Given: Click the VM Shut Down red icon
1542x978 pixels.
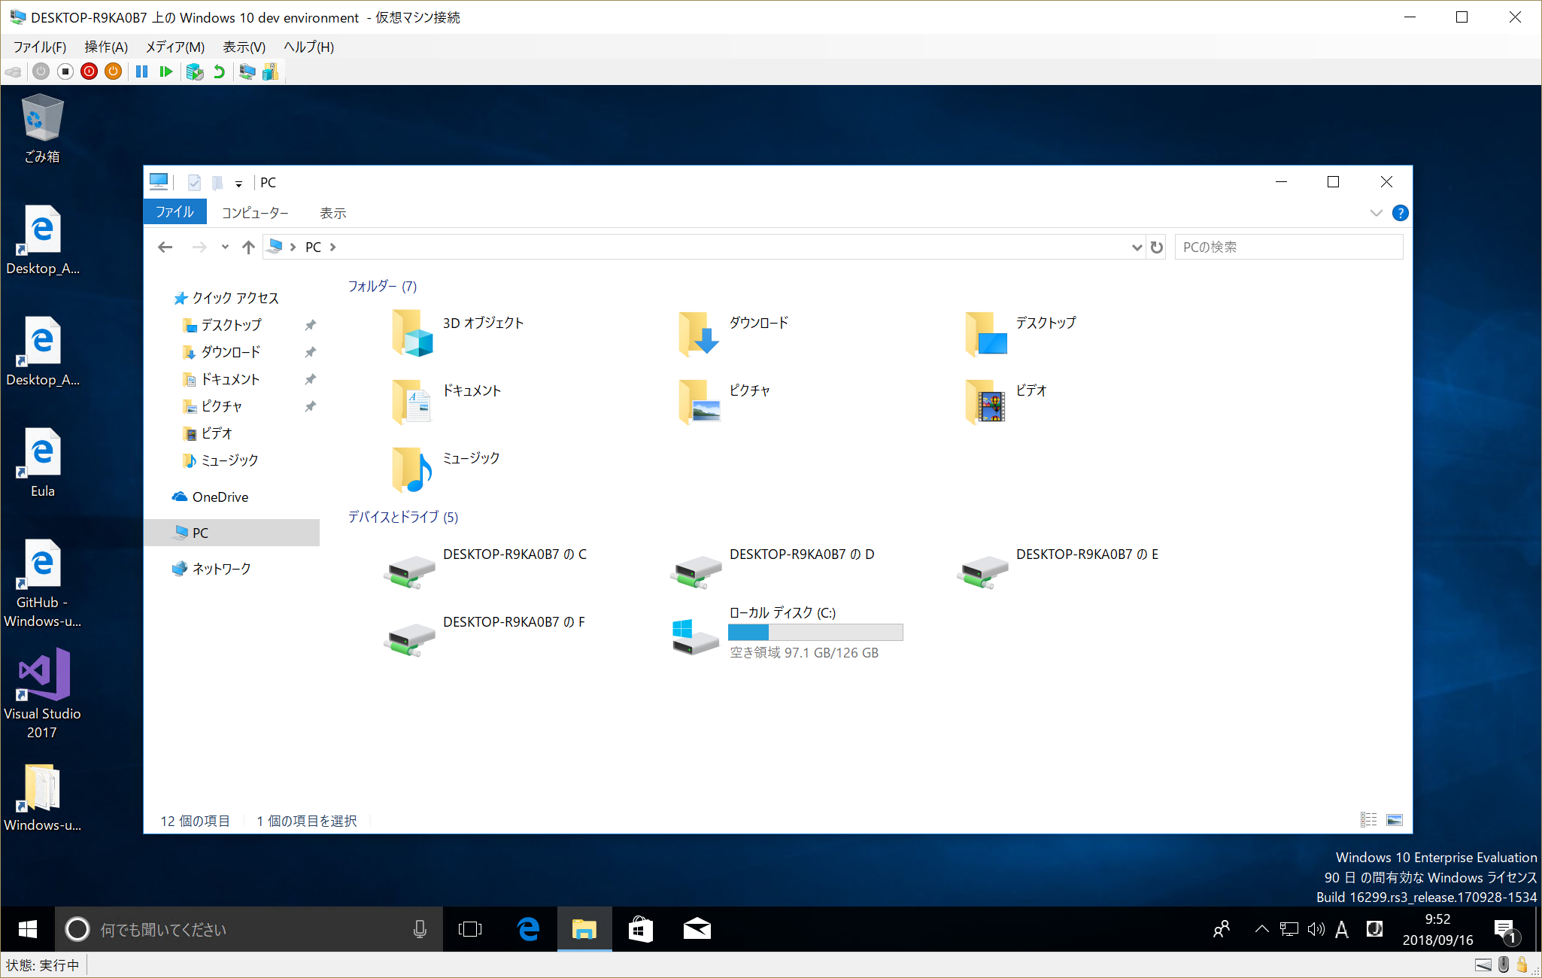Looking at the screenshot, I should 89,71.
